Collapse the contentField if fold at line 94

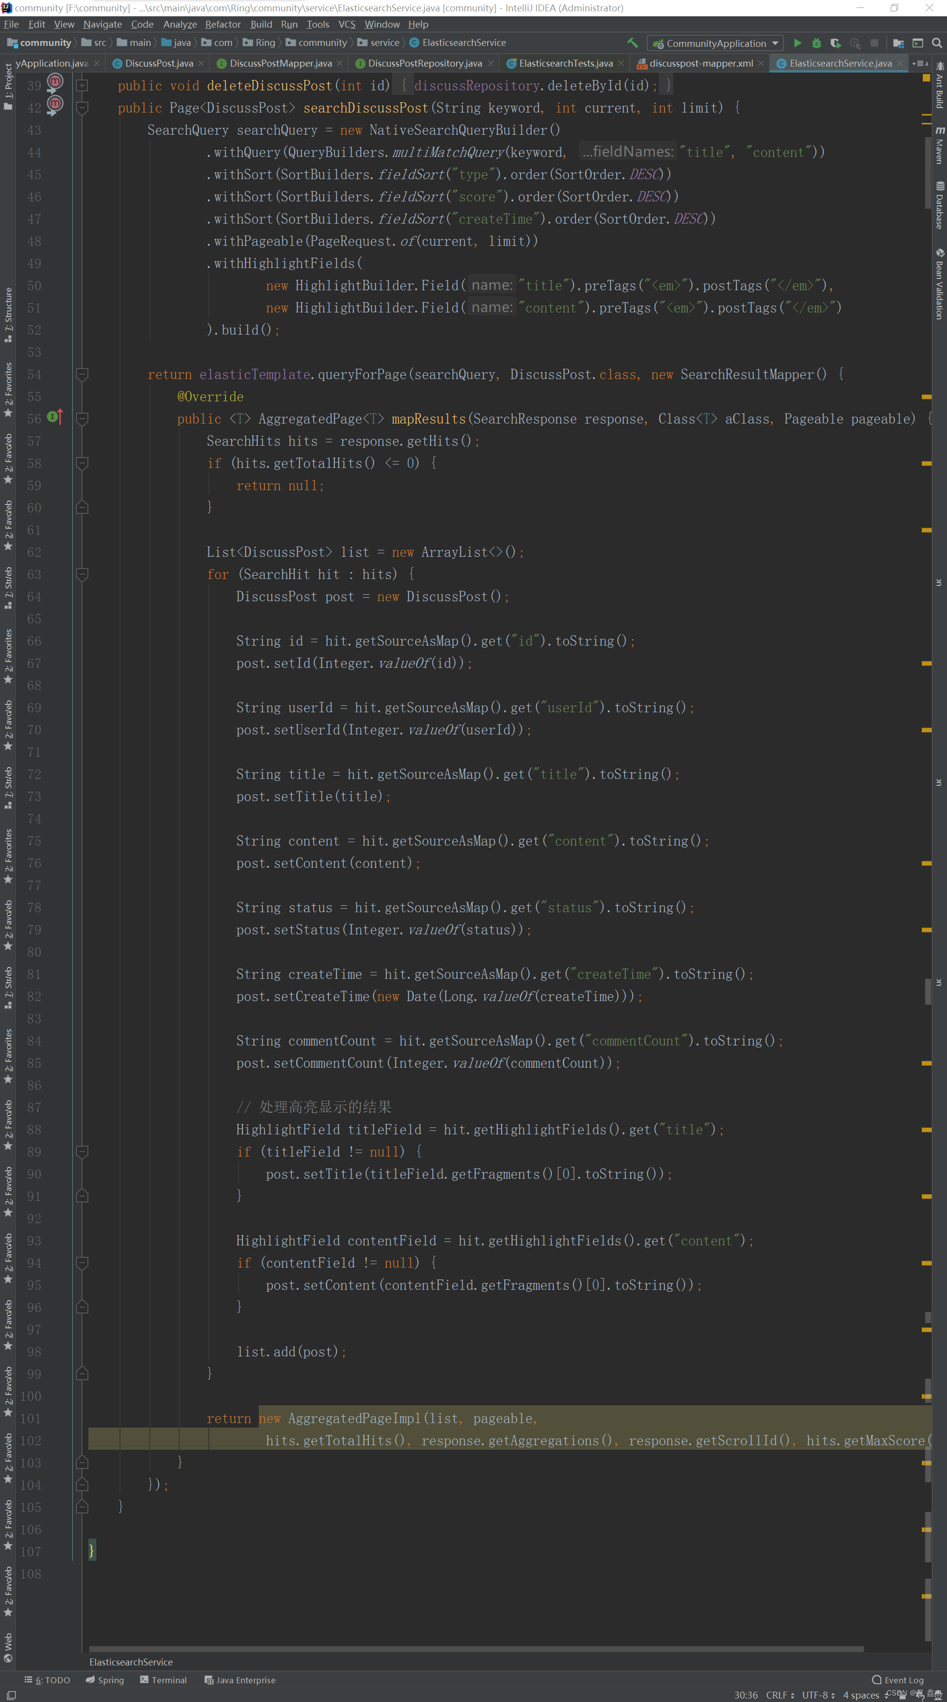click(82, 1262)
